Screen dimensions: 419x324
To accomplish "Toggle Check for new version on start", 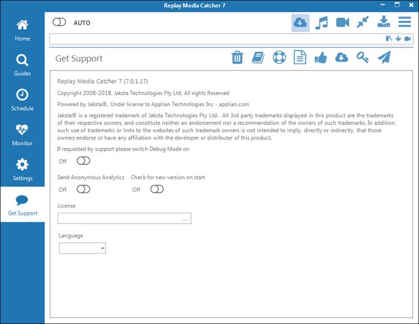I will pos(156,190).
